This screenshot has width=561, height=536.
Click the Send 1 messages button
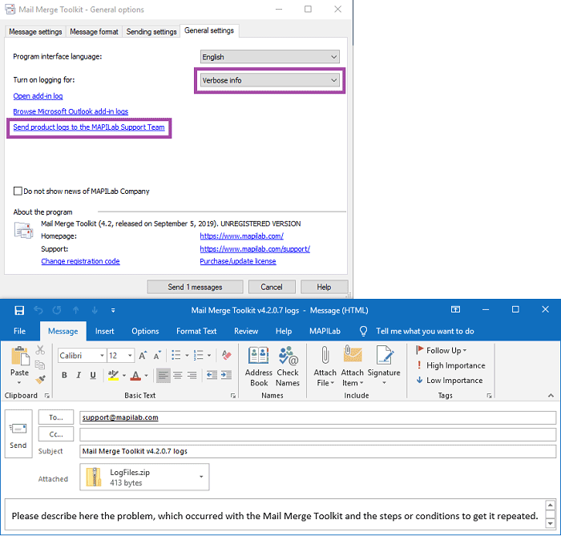(x=195, y=287)
